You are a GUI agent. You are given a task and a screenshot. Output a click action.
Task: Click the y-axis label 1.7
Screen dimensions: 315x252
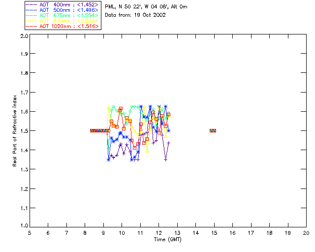pos(24,93)
